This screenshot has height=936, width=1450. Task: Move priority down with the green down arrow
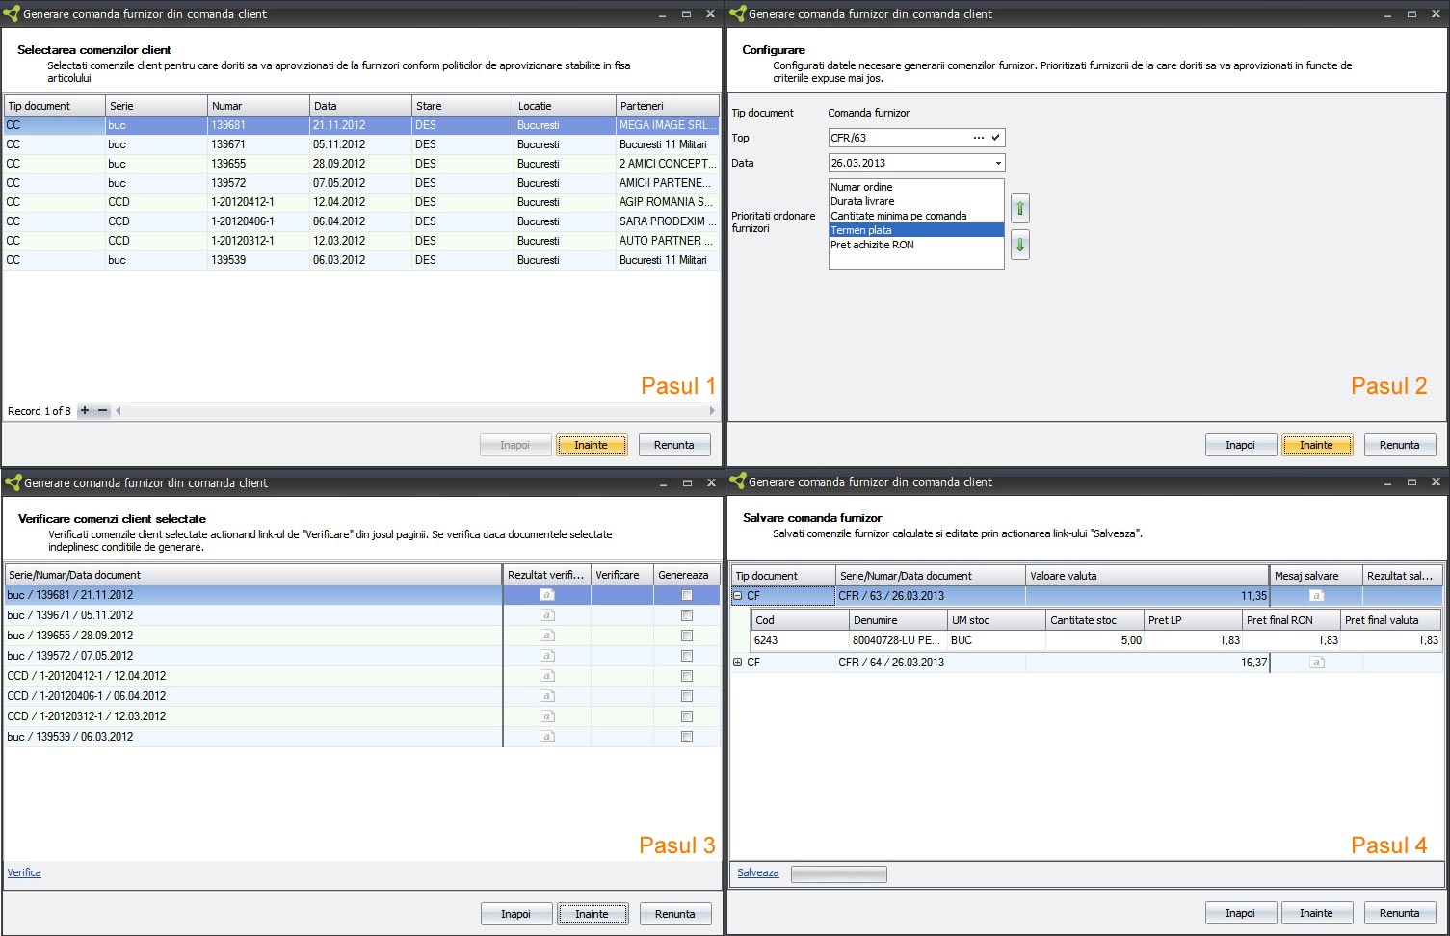tap(1020, 245)
